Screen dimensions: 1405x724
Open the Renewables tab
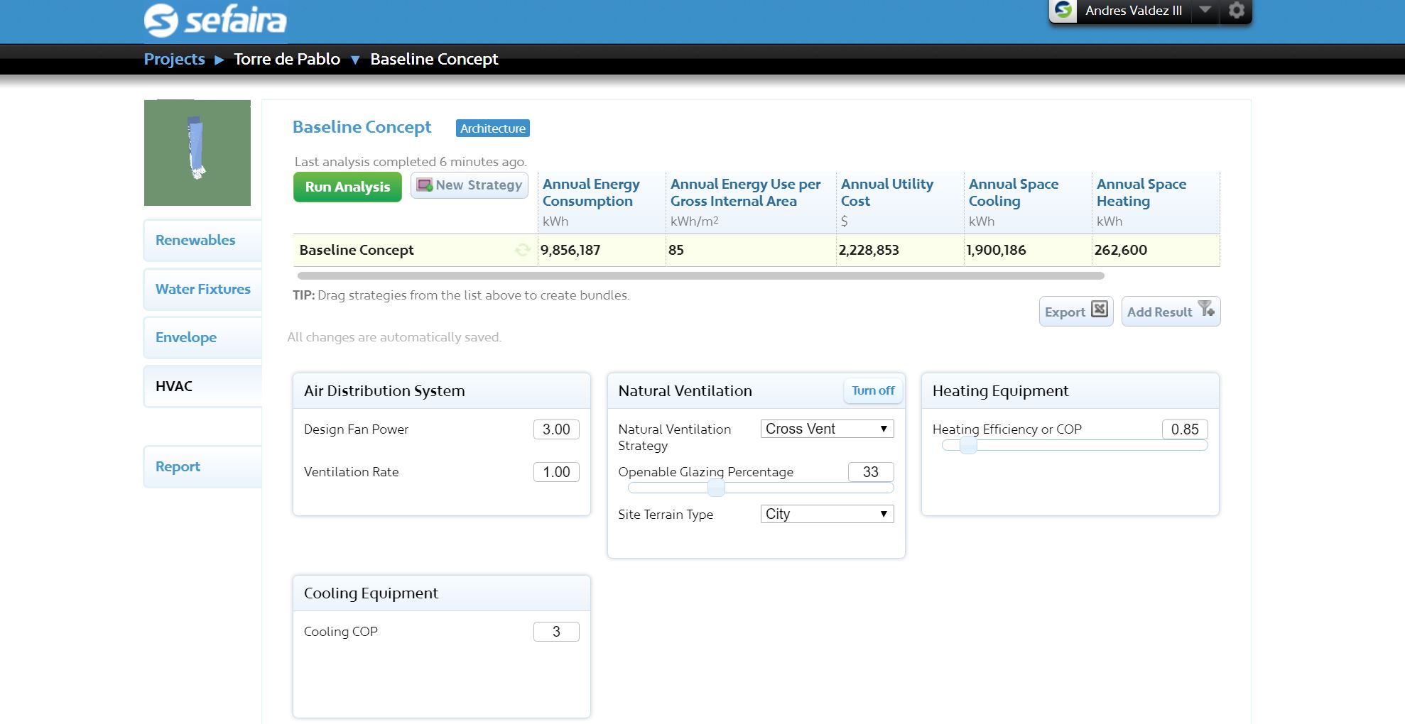tap(195, 240)
